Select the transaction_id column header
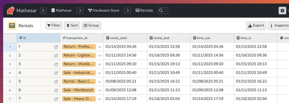 point(82,38)
